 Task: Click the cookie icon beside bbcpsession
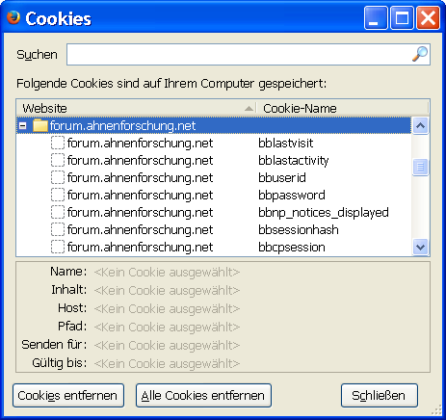pos(58,247)
